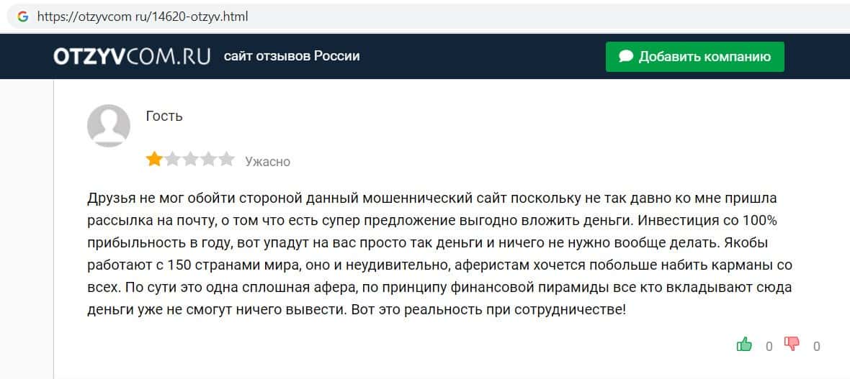Dislike the review with red thumbs down
Viewport: 850px width, 379px height.
click(x=792, y=344)
